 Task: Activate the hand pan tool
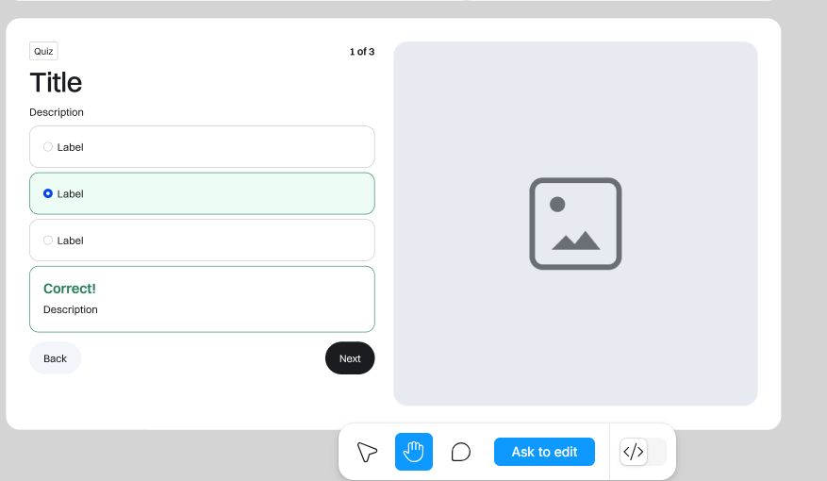click(413, 452)
